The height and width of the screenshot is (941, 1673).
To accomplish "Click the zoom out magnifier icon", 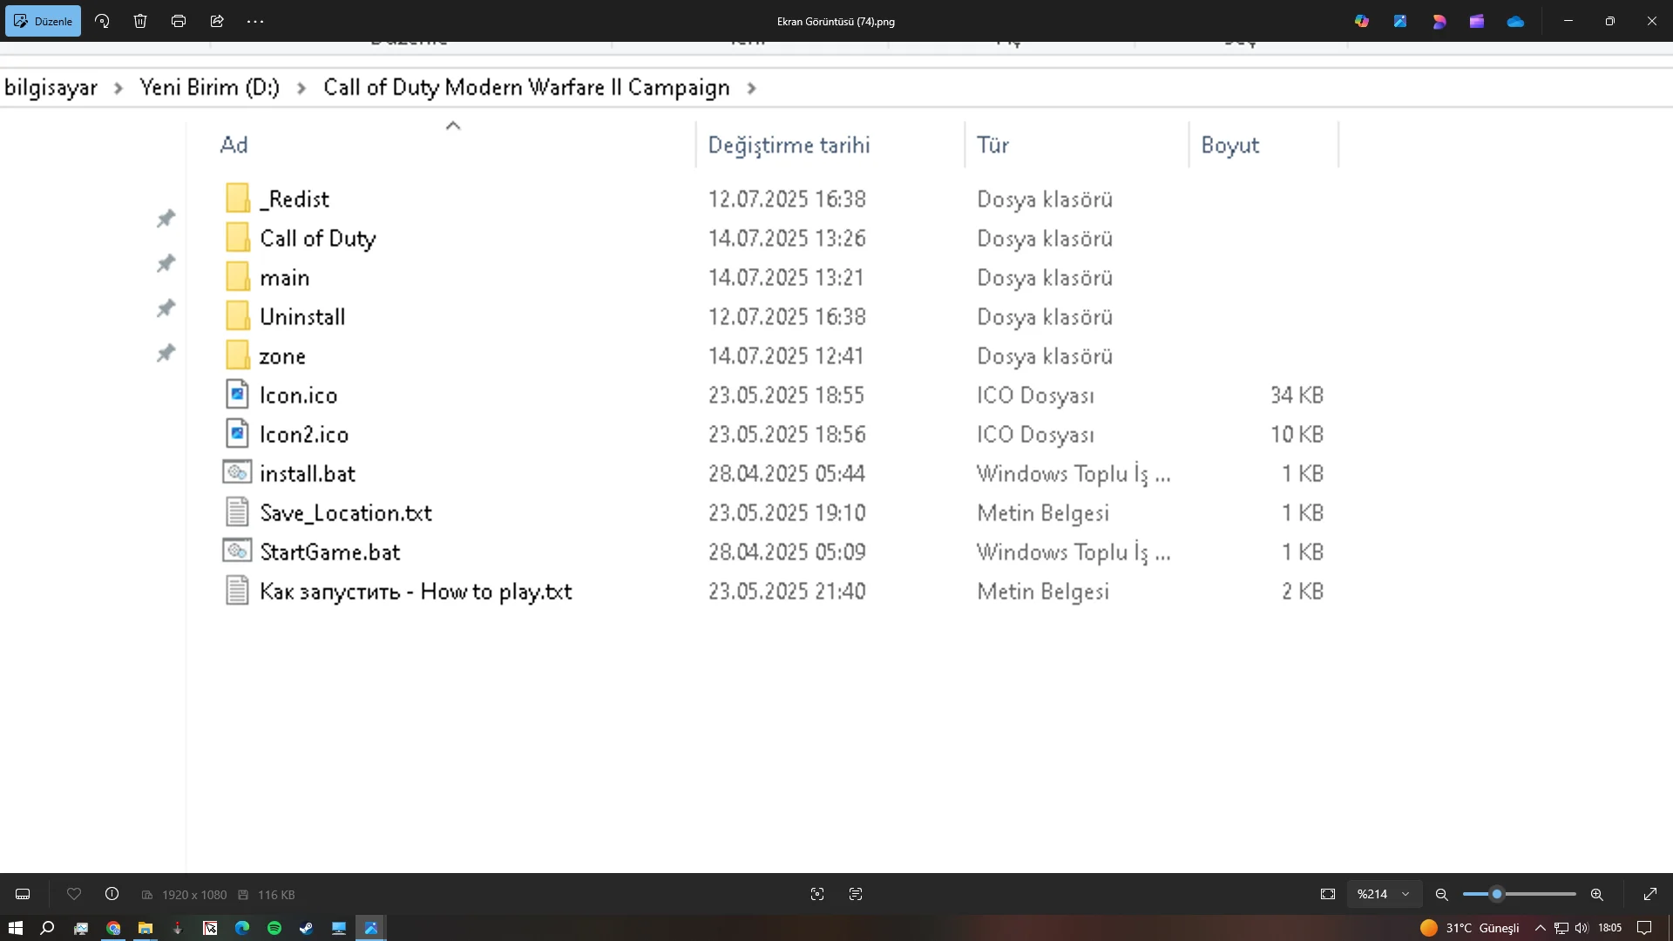I will pyautogui.click(x=1441, y=894).
